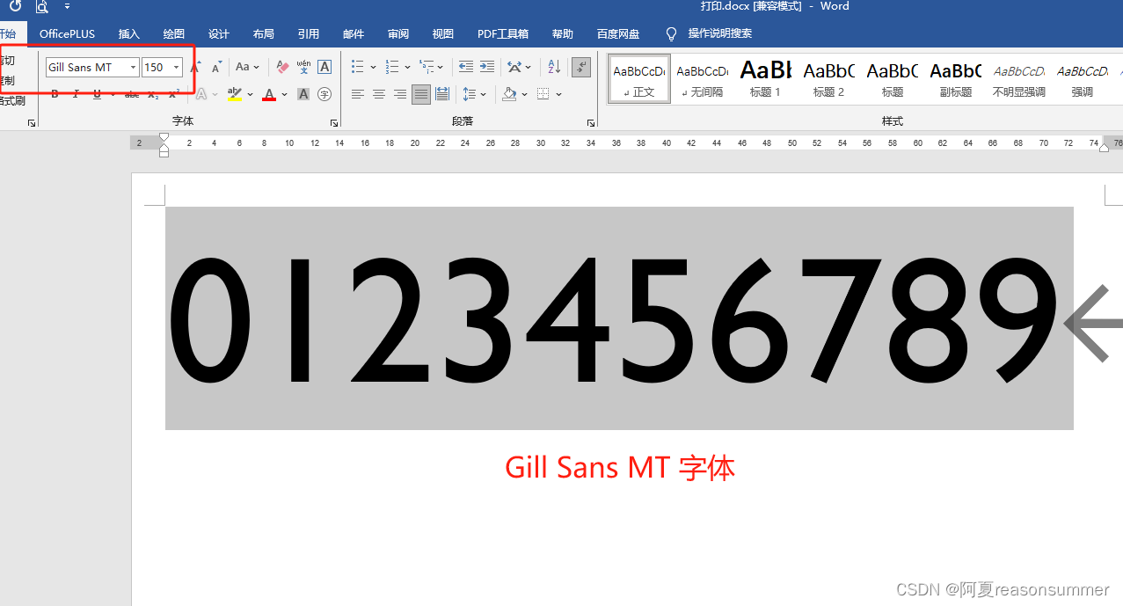Expand the numbering style dropdown arrow
1123x606 pixels.
point(407,67)
